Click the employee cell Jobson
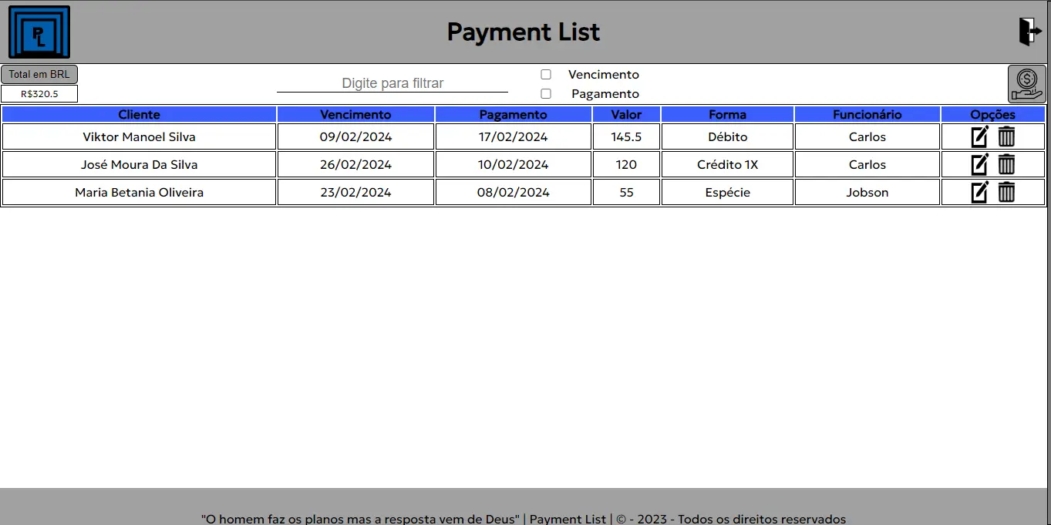This screenshot has height=525, width=1051. 867,193
